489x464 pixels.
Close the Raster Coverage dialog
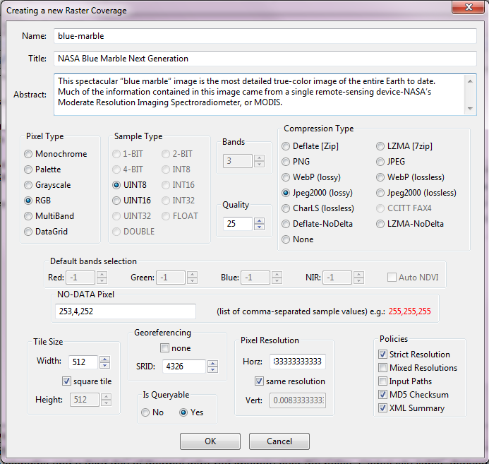(468, 7)
